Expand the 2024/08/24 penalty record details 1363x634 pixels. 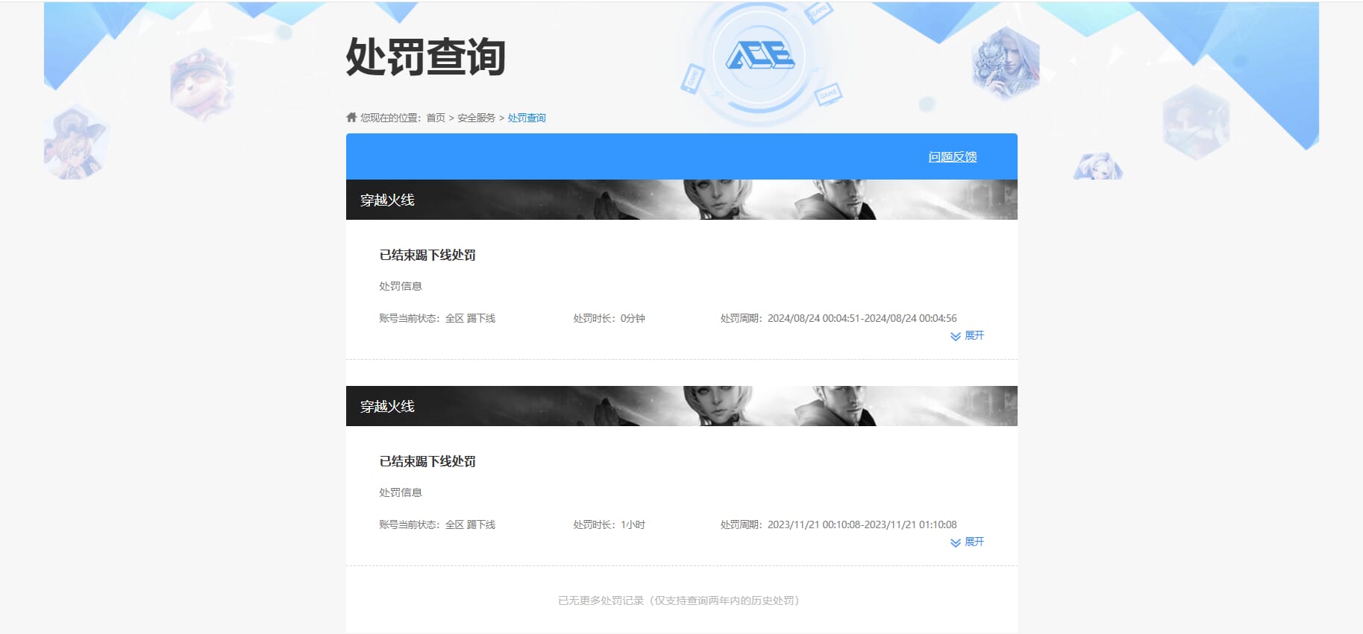[x=967, y=336]
